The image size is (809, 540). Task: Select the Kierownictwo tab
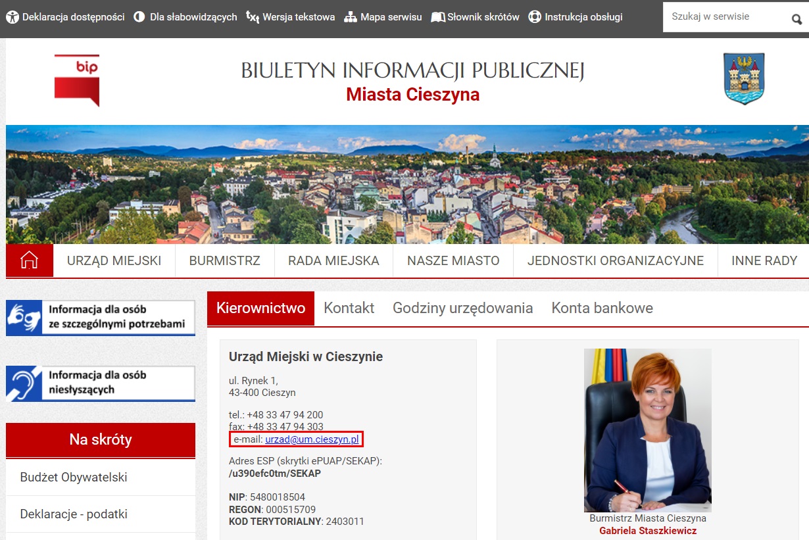260,308
